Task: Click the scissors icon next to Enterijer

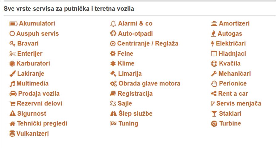Action: coord(12,54)
